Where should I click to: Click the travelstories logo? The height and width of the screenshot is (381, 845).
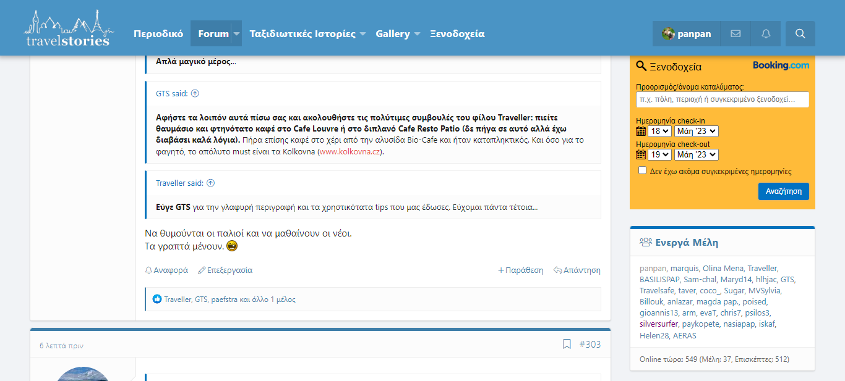click(x=68, y=29)
